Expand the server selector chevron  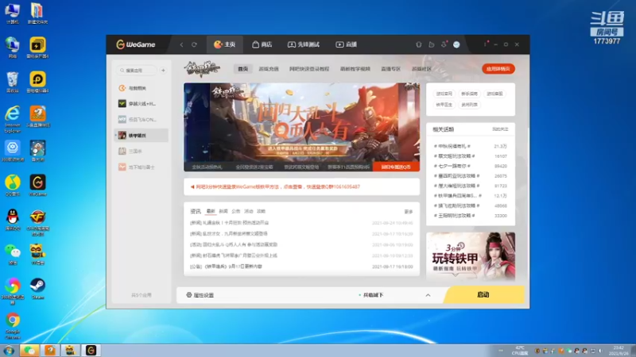coord(428,295)
